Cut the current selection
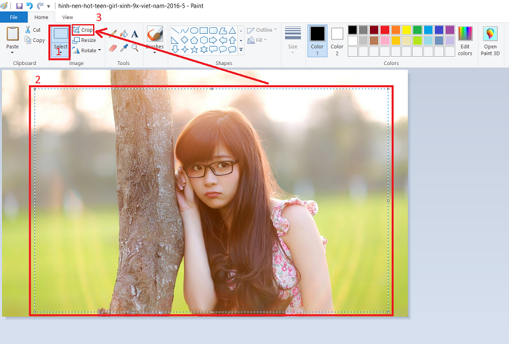The width and height of the screenshot is (509, 344). click(33, 30)
